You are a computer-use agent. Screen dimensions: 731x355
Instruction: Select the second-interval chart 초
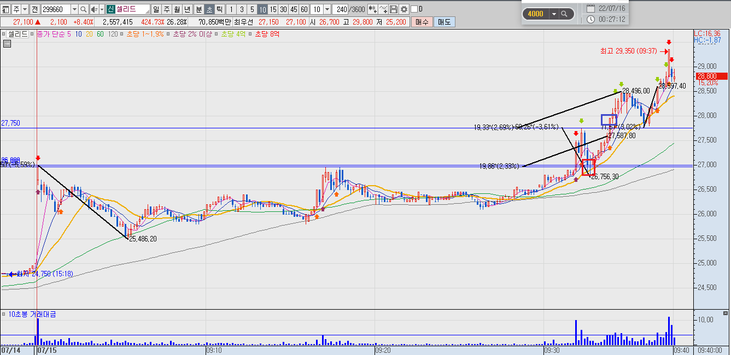tap(209, 9)
